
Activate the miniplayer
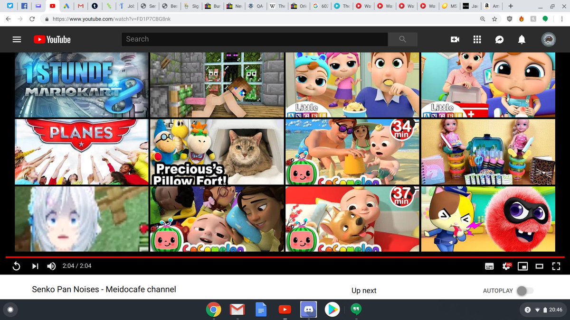[522, 266]
